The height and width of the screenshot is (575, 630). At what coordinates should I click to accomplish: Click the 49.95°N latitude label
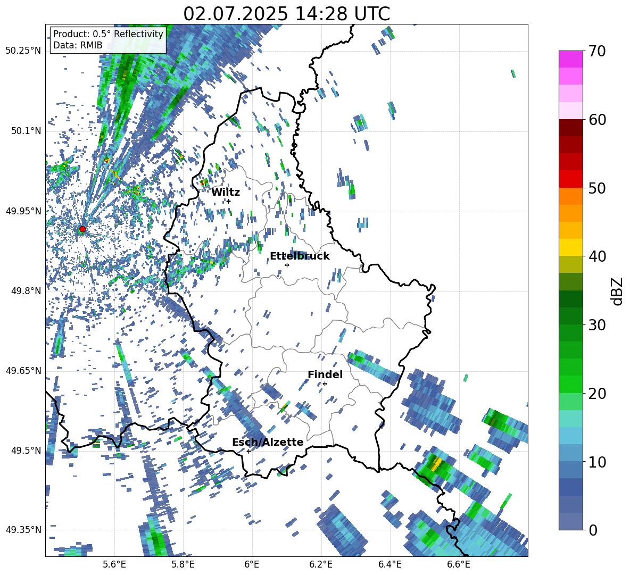(x=23, y=211)
